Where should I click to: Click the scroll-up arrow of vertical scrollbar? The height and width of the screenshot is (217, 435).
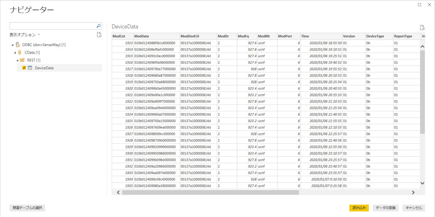tap(422, 46)
